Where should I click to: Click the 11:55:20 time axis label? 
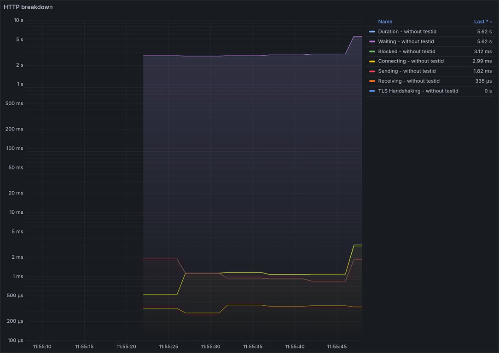pyautogui.click(x=126, y=346)
